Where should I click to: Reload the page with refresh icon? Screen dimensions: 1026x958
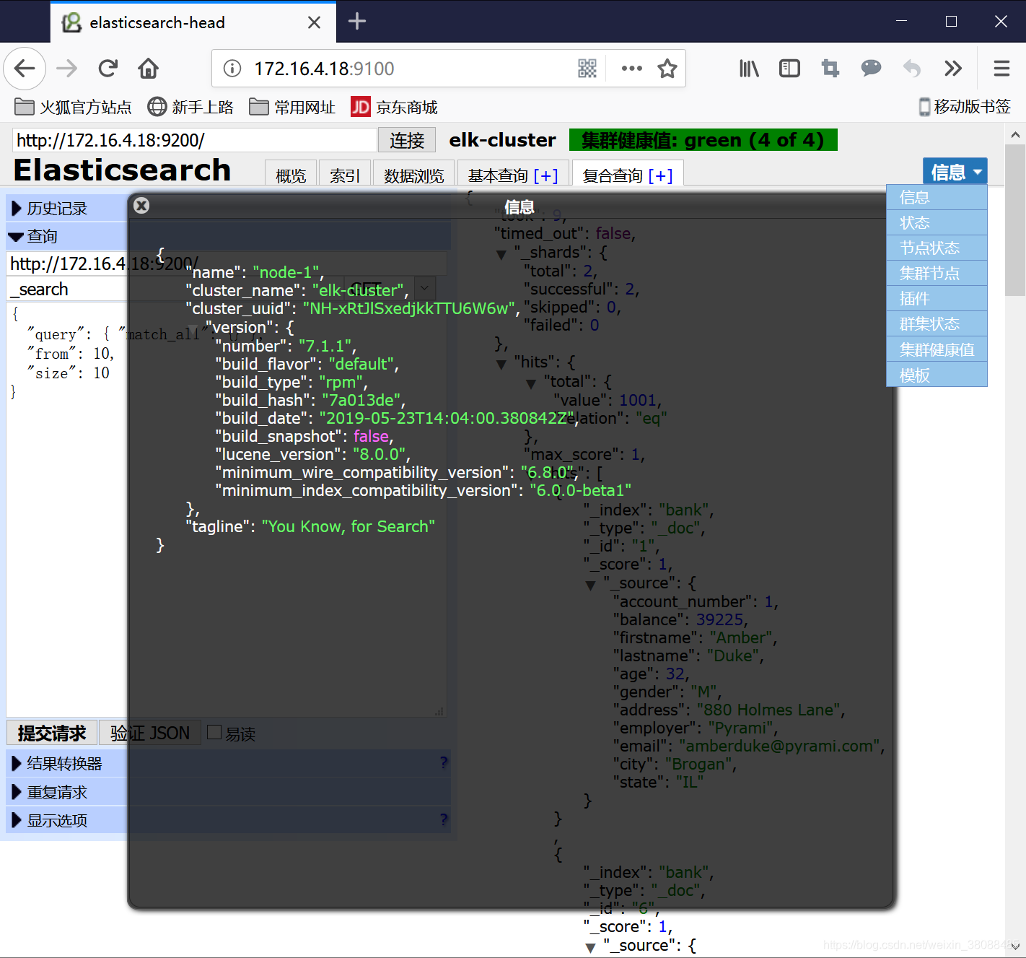coord(108,69)
